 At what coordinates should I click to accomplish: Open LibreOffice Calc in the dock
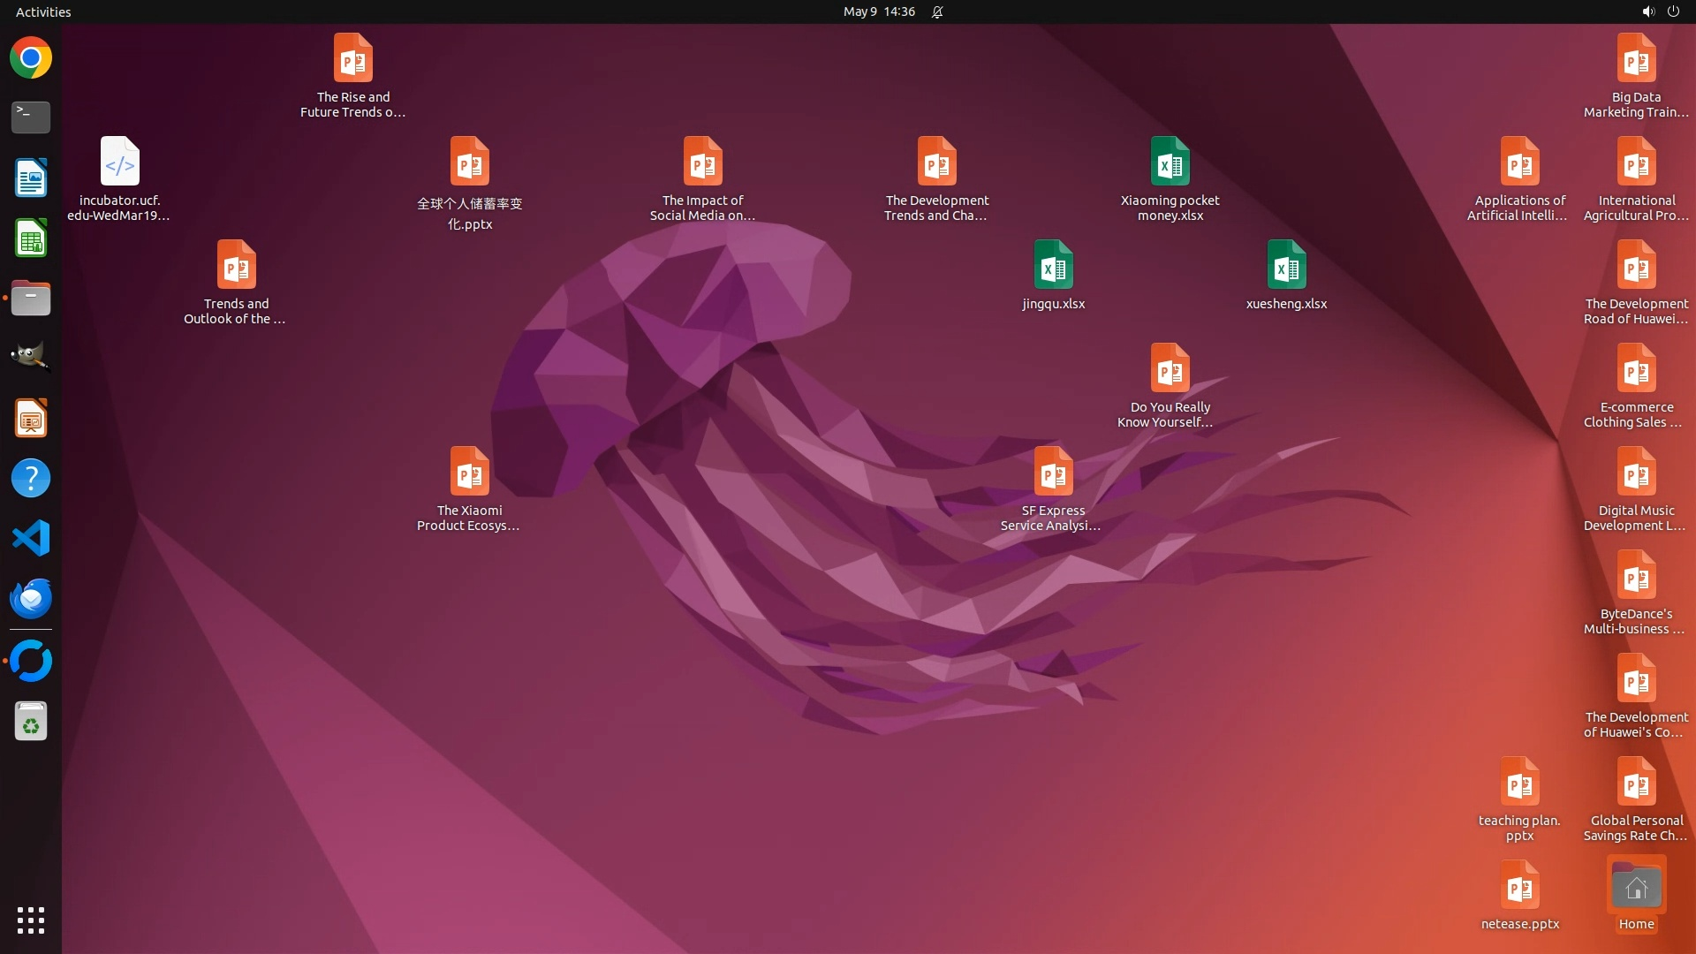tap(31, 238)
